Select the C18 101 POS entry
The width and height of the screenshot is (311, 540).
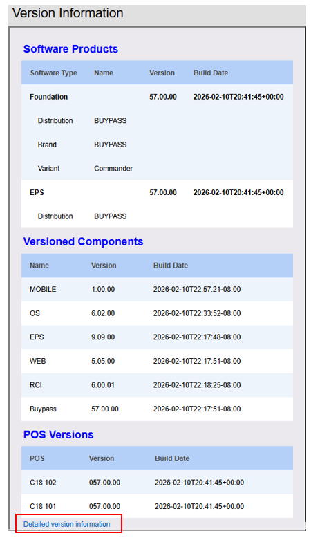pyautogui.click(x=43, y=506)
